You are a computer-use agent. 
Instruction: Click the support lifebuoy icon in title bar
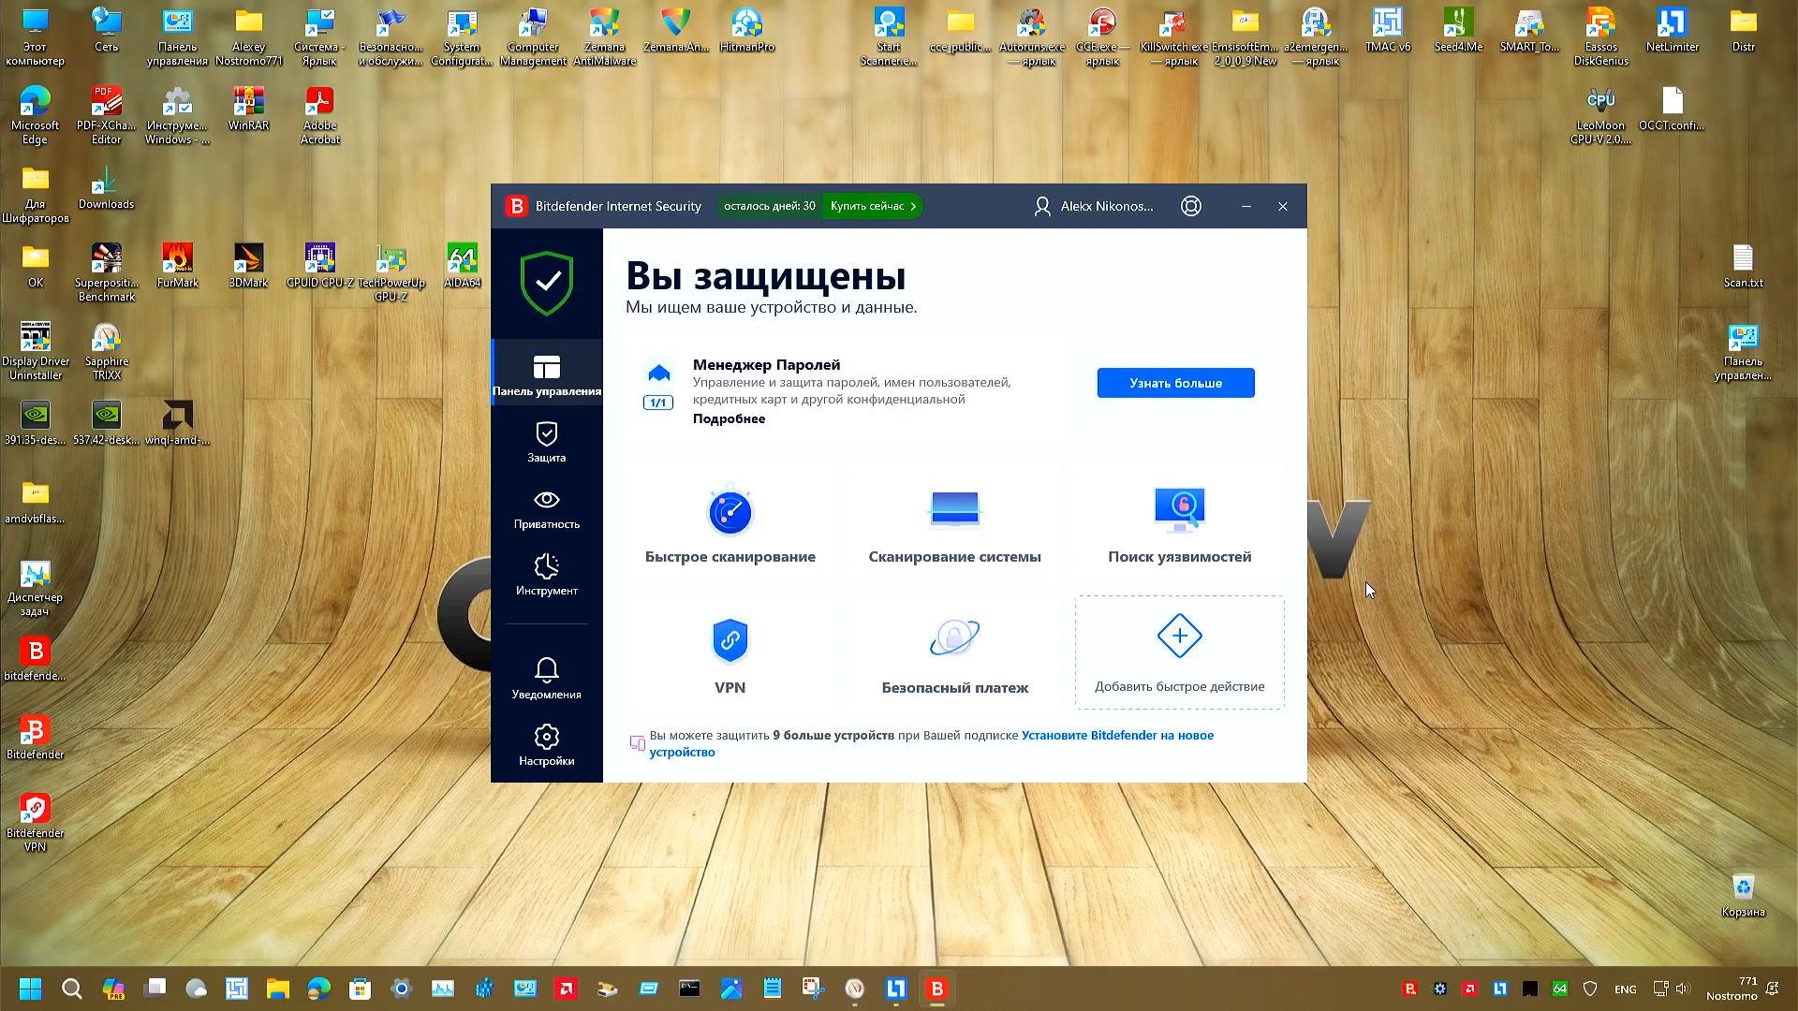coord(1190,206)
